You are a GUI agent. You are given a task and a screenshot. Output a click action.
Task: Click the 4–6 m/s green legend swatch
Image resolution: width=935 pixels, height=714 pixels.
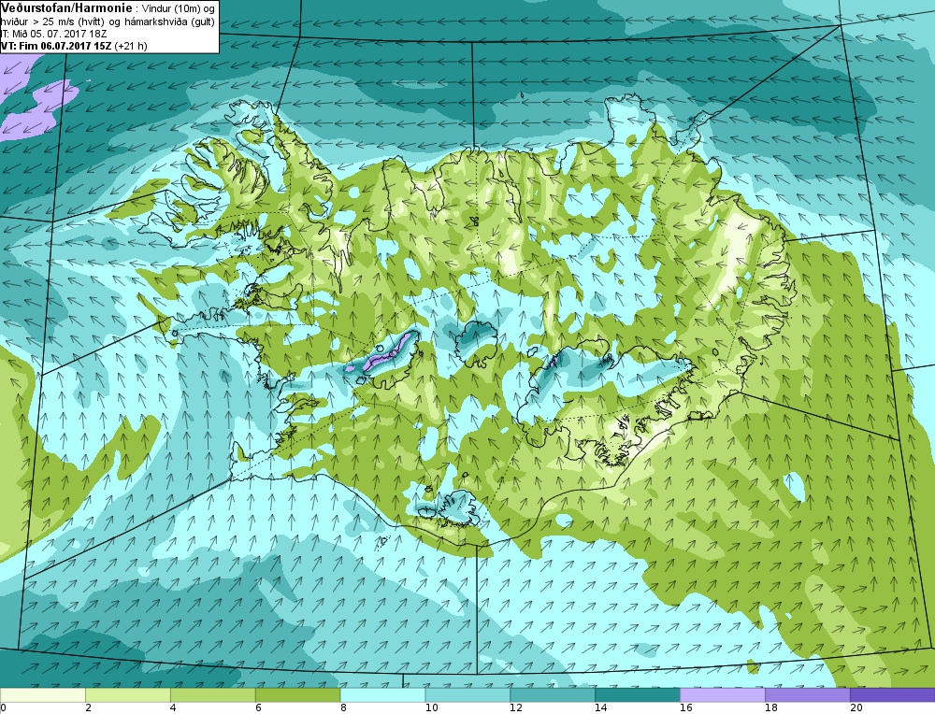click(213, 695)
